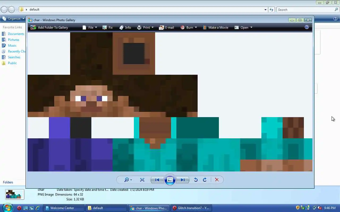This screenshot has width=340, height=212.
Task: Open the Fix panel
Action: (x=108, y=27)
